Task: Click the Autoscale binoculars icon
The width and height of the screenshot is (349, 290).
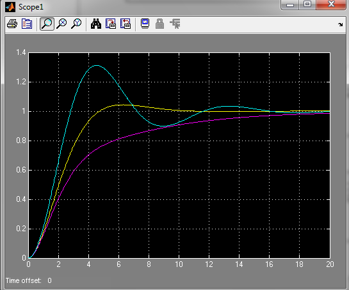Action: tap(96, 24)
